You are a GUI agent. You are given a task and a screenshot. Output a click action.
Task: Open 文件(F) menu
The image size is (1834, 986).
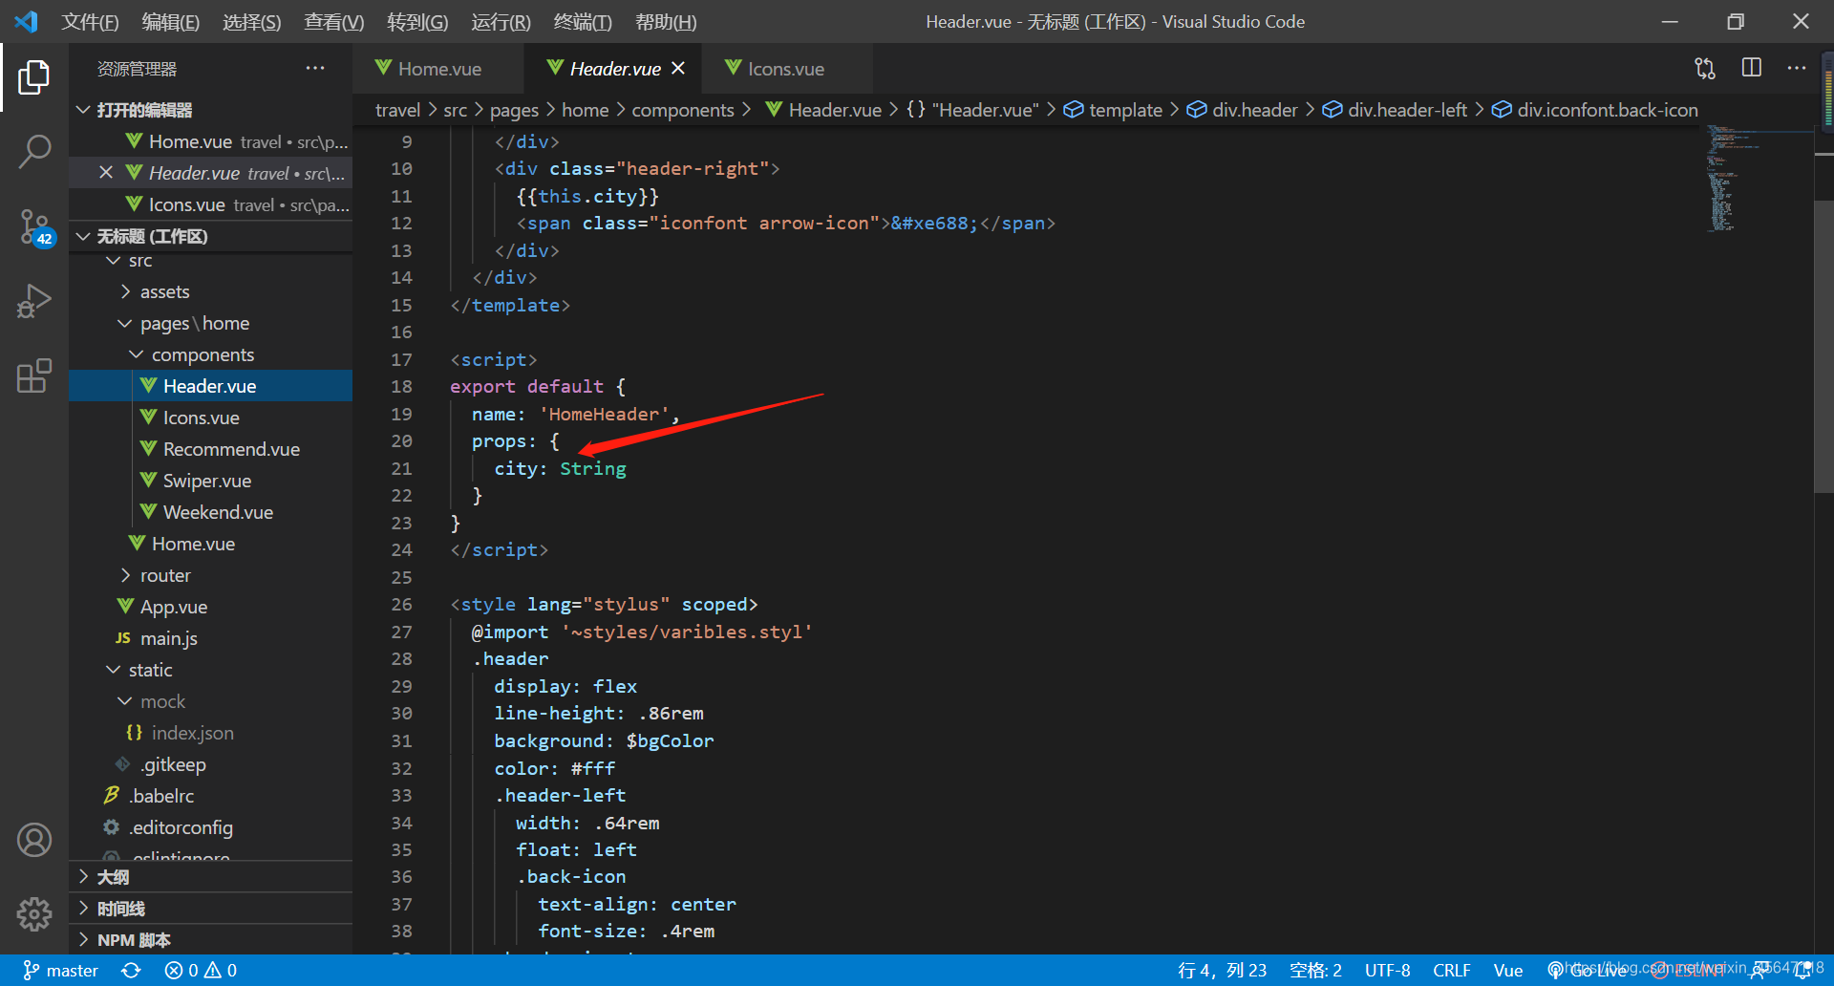[x=90, y=21]
